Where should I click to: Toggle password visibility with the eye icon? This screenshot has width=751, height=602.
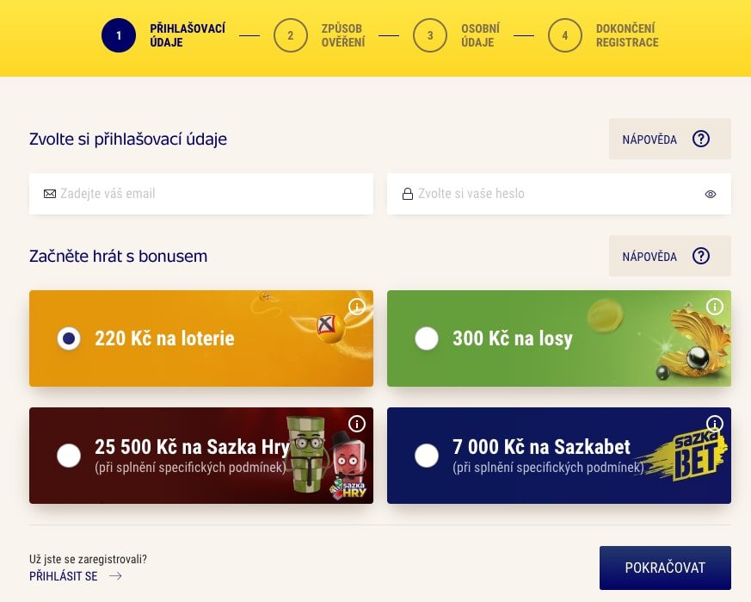point(711,194)
